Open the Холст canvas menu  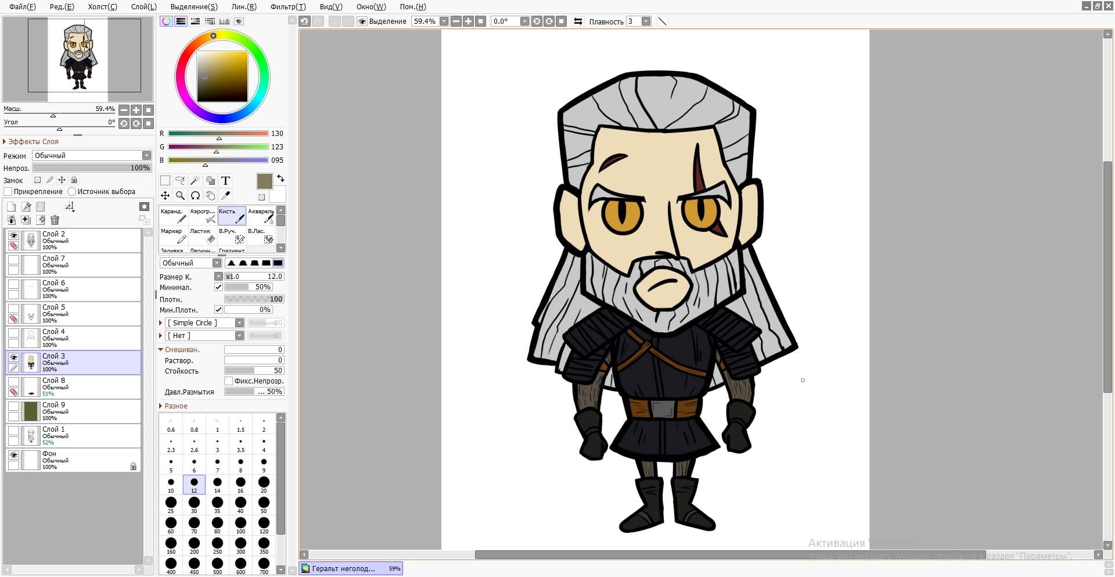coord(102,6)
